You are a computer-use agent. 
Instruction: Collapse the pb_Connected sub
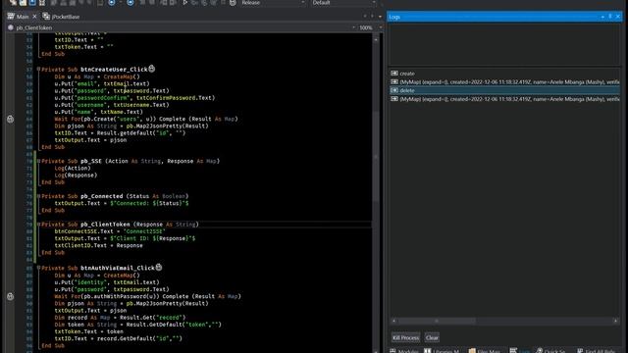38,196
